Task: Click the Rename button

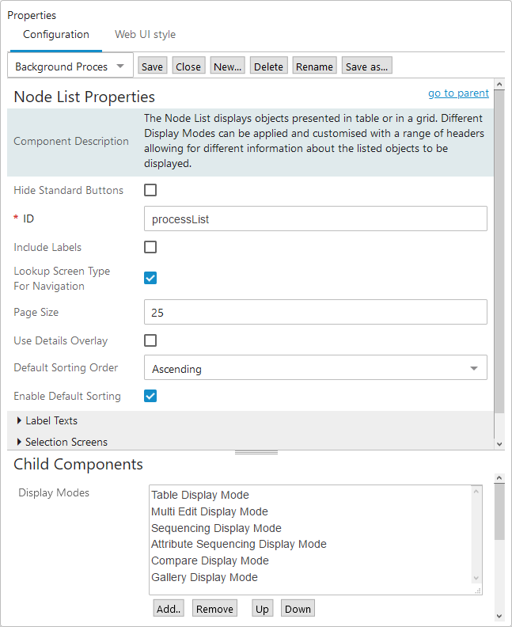Action: click(314, 66)
